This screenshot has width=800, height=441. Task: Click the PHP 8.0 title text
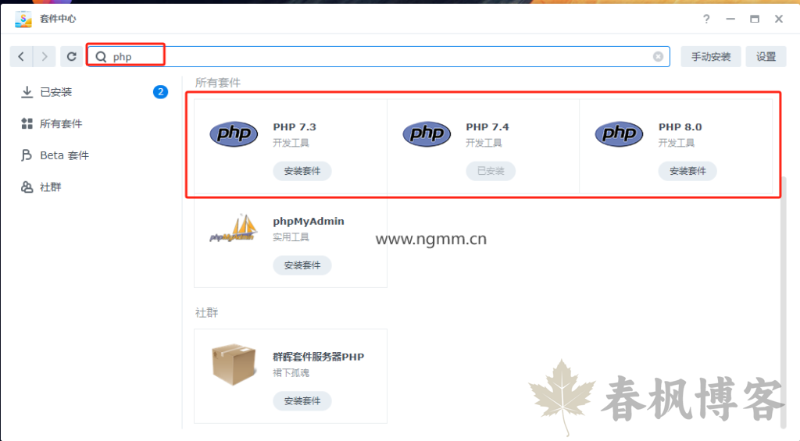(680, 127)
